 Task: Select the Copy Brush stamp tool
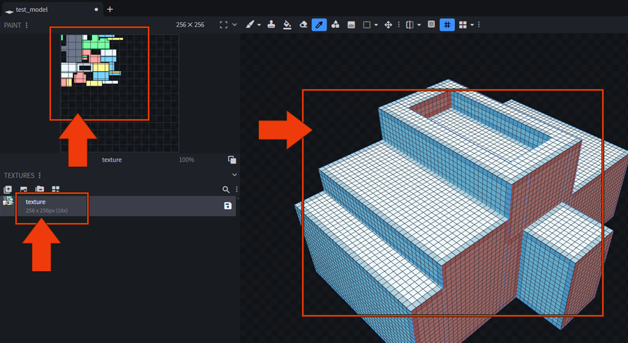tap(271, 24)
